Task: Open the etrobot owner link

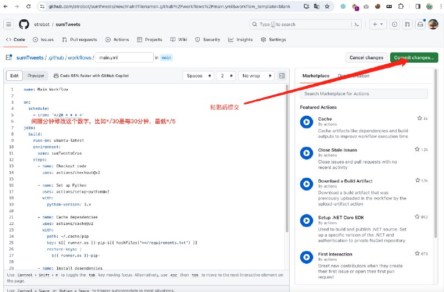Action: (x=42, y=24)
